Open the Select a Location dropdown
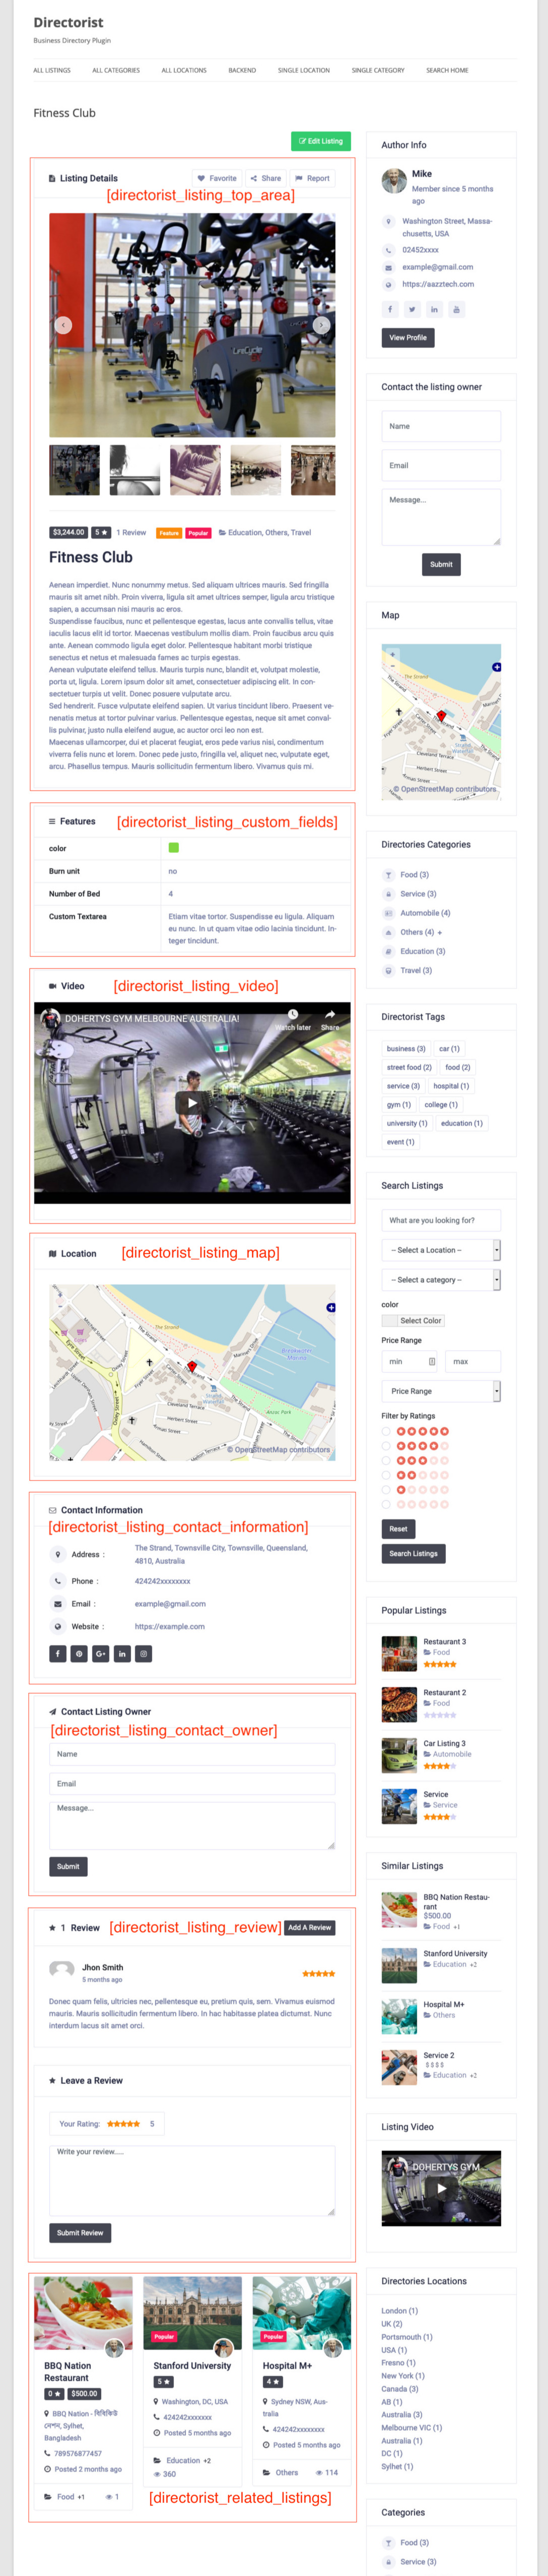548x2576 pixels. tap(441, 1250)
